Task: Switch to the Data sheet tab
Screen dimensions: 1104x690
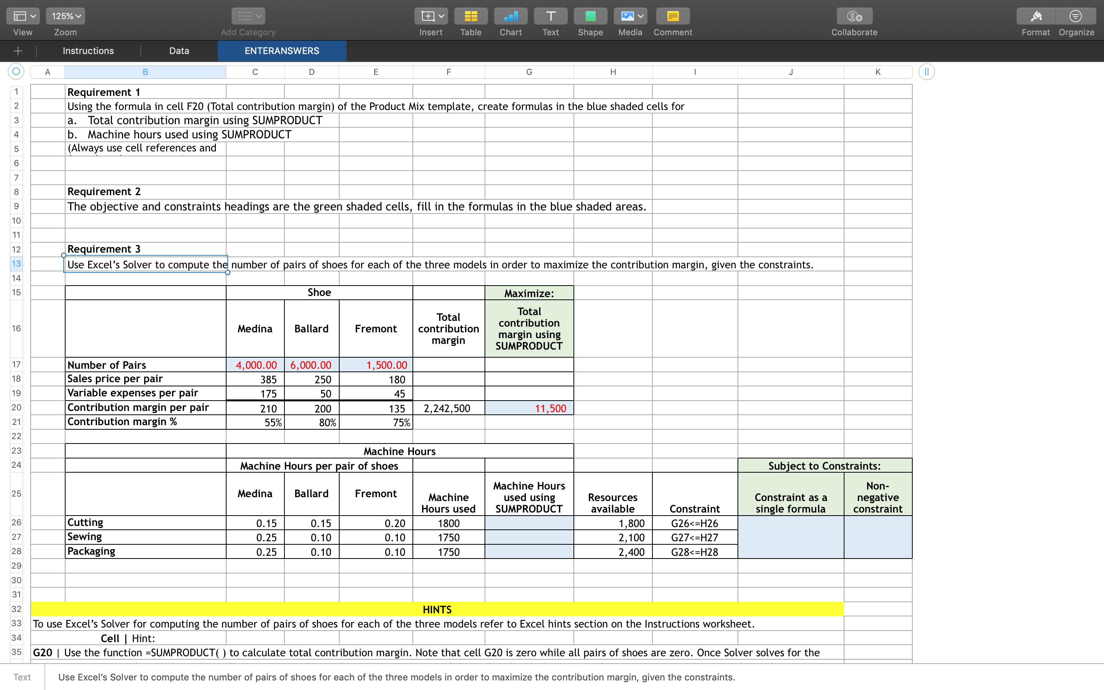Action: coord(179,51)
